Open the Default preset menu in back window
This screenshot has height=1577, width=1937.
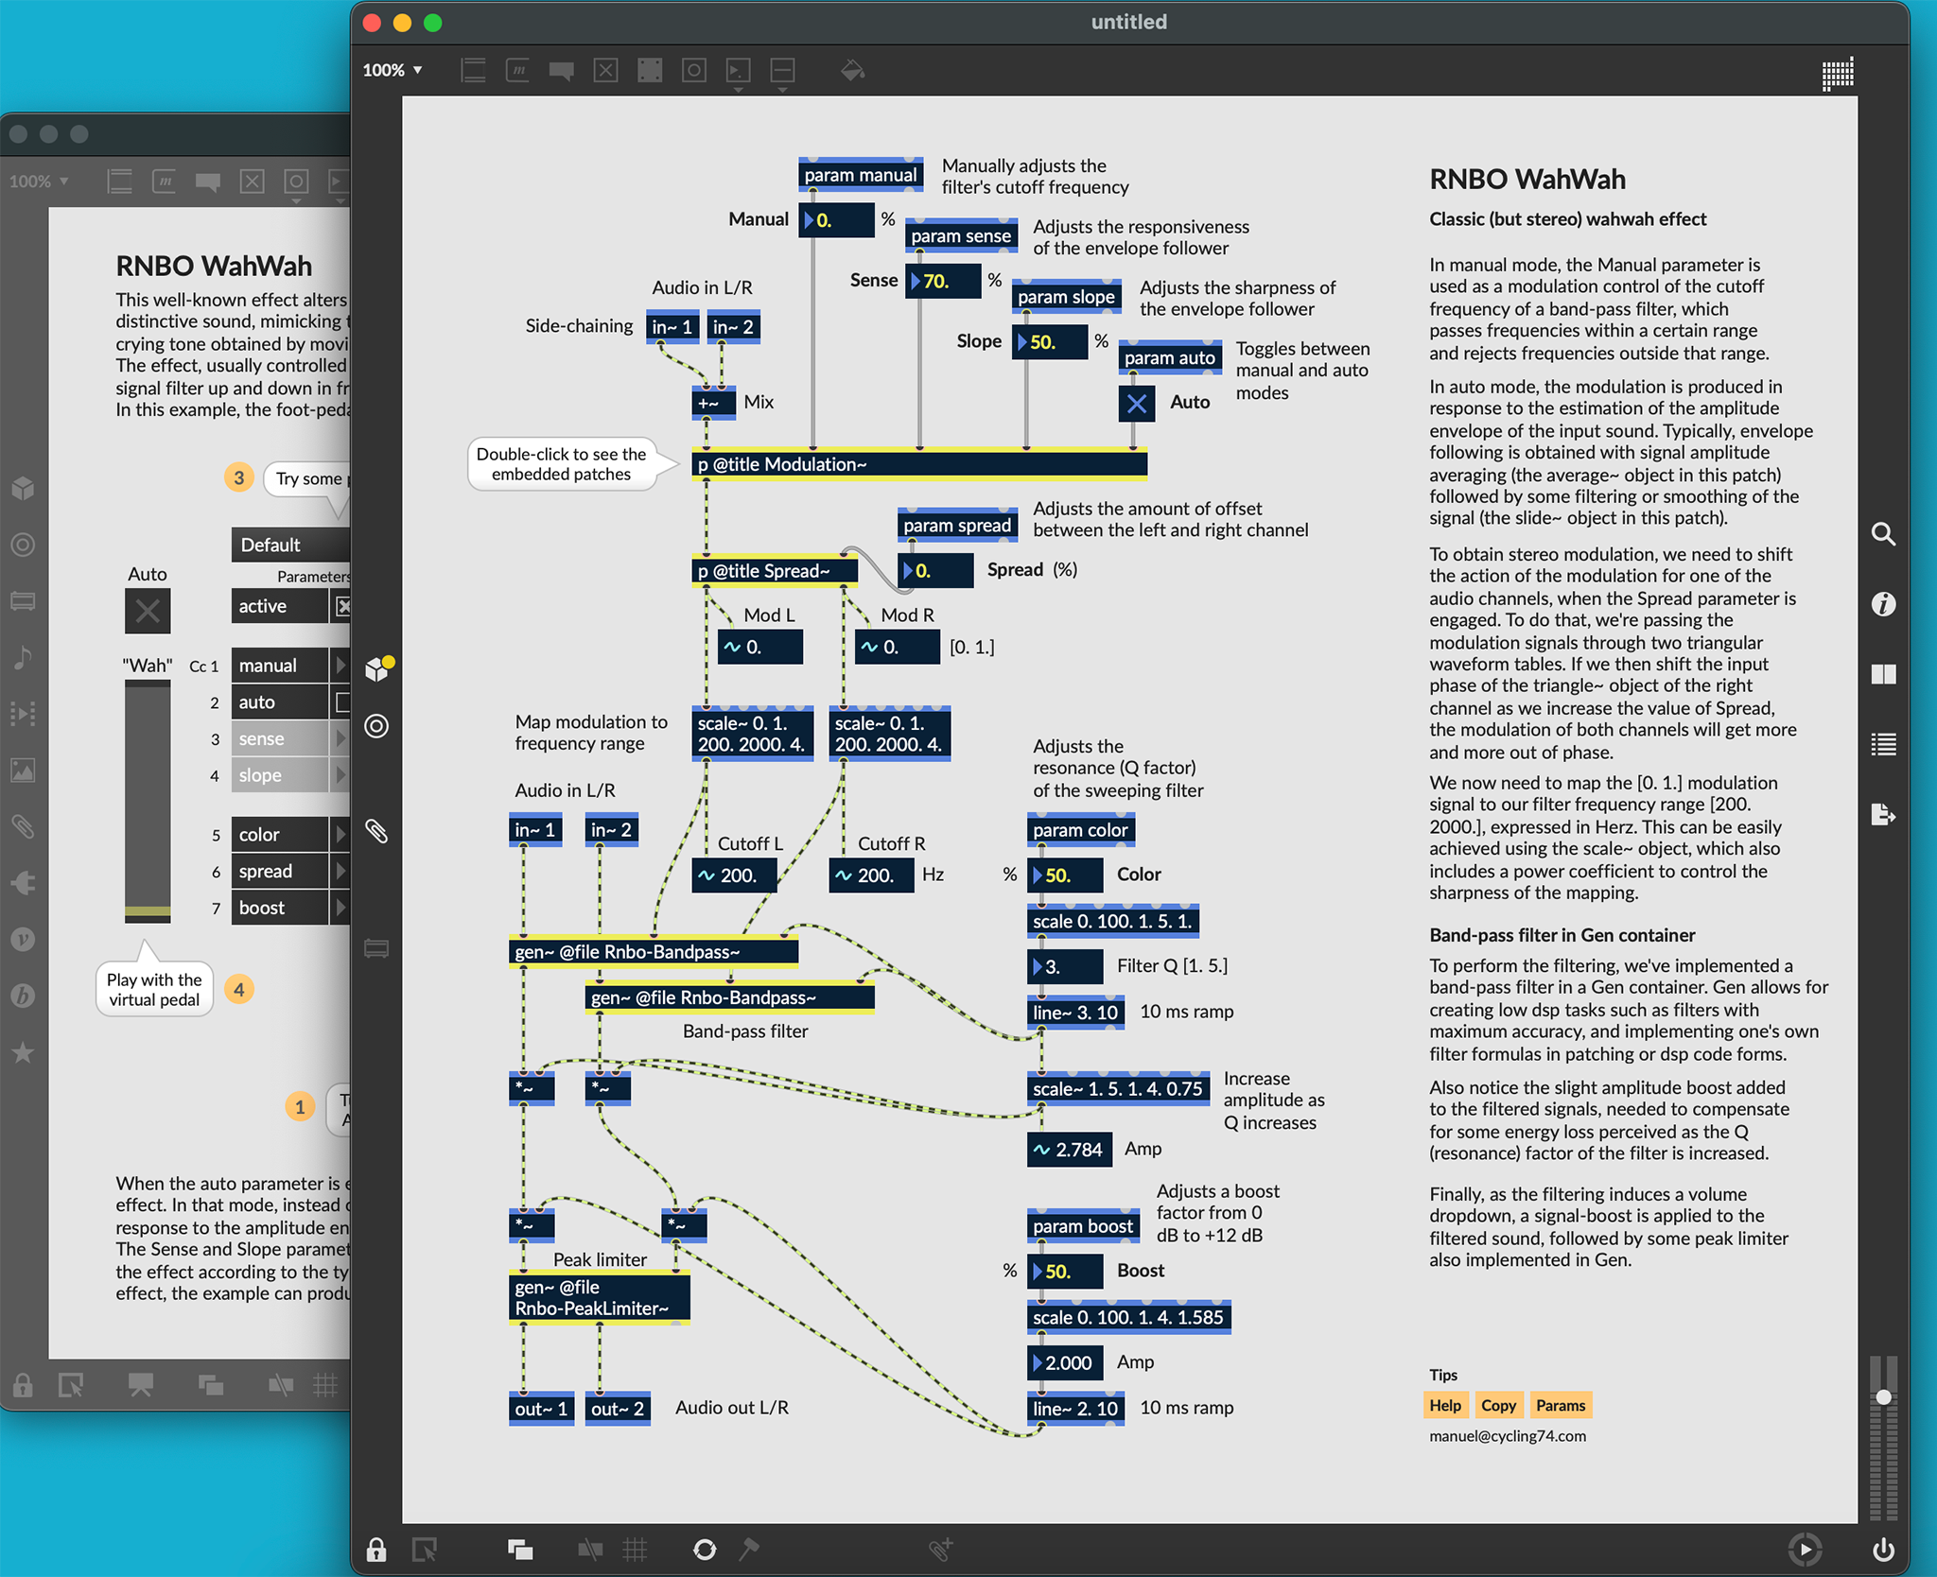tap(291, 545)
